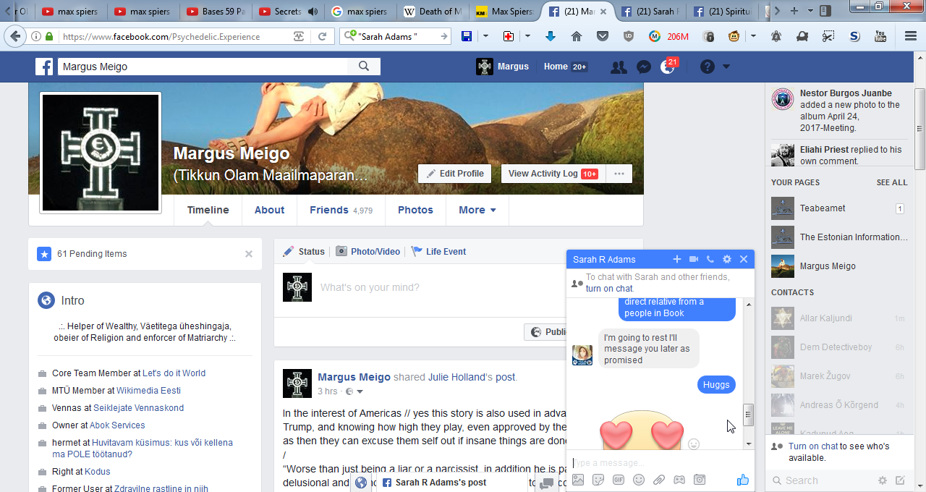926x492 pixels.
Task: Go to the browser home page icon
Action: pos(577,36)
